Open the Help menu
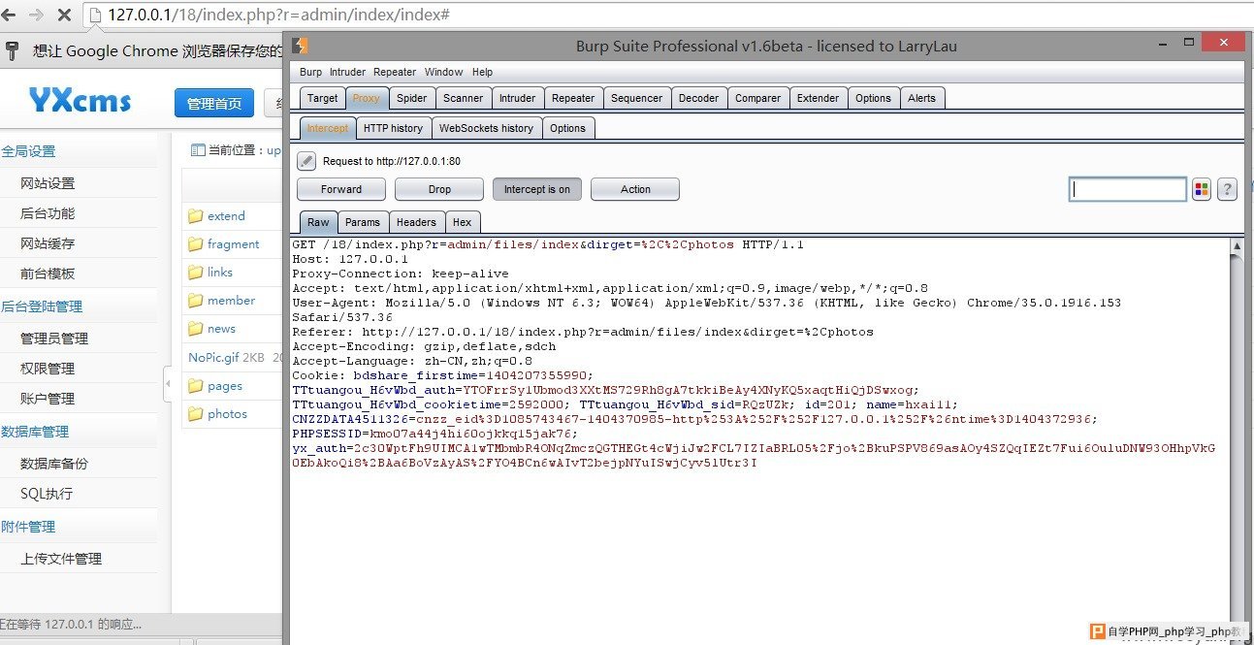The height and width of the screenshot is (645, 1254). (x=482, y=72)
